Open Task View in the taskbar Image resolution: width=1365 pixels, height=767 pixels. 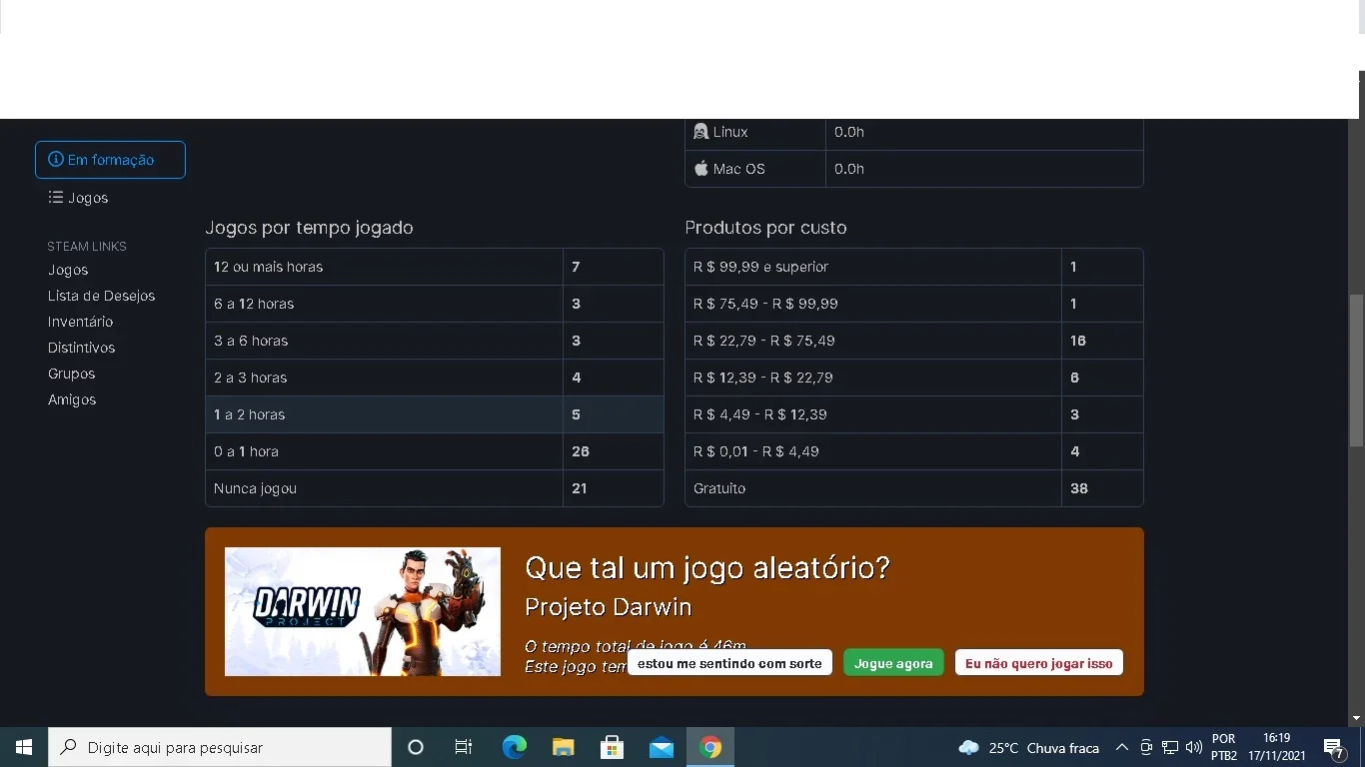click(464, 747)
